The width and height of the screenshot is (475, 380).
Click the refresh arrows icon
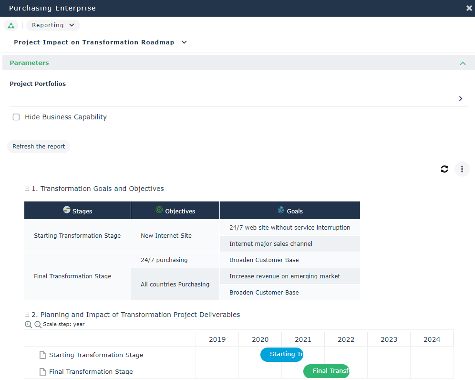(x=444, y=169)
